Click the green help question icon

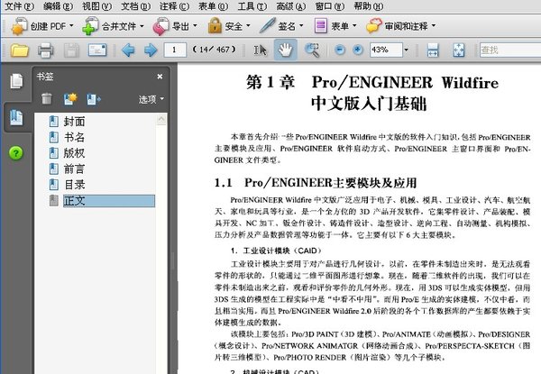(16, 152)
